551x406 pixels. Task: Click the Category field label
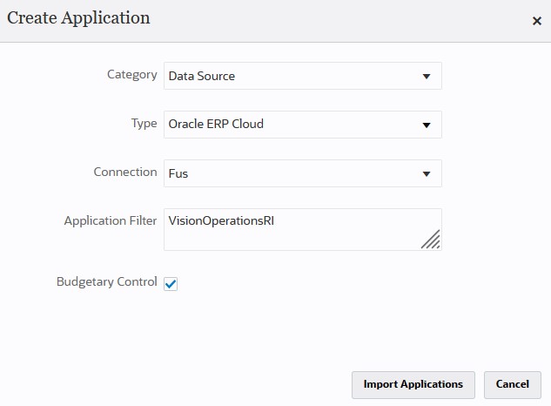click(131, 75)
